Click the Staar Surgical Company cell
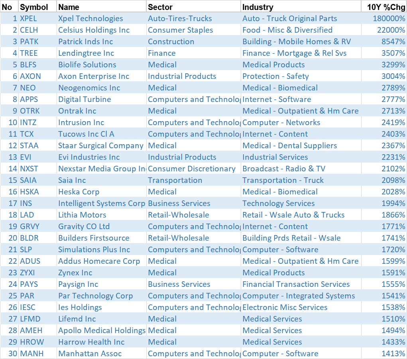 [x=101, y=145]
